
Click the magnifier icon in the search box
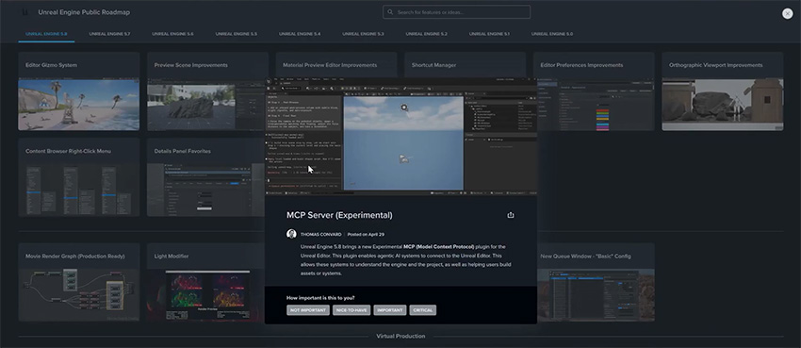coord(390,11)
